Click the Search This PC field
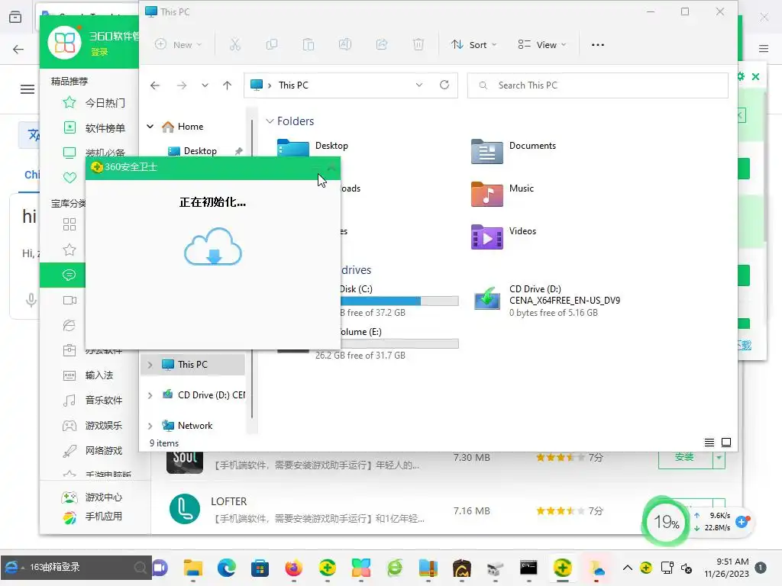 tap(597, 85)
